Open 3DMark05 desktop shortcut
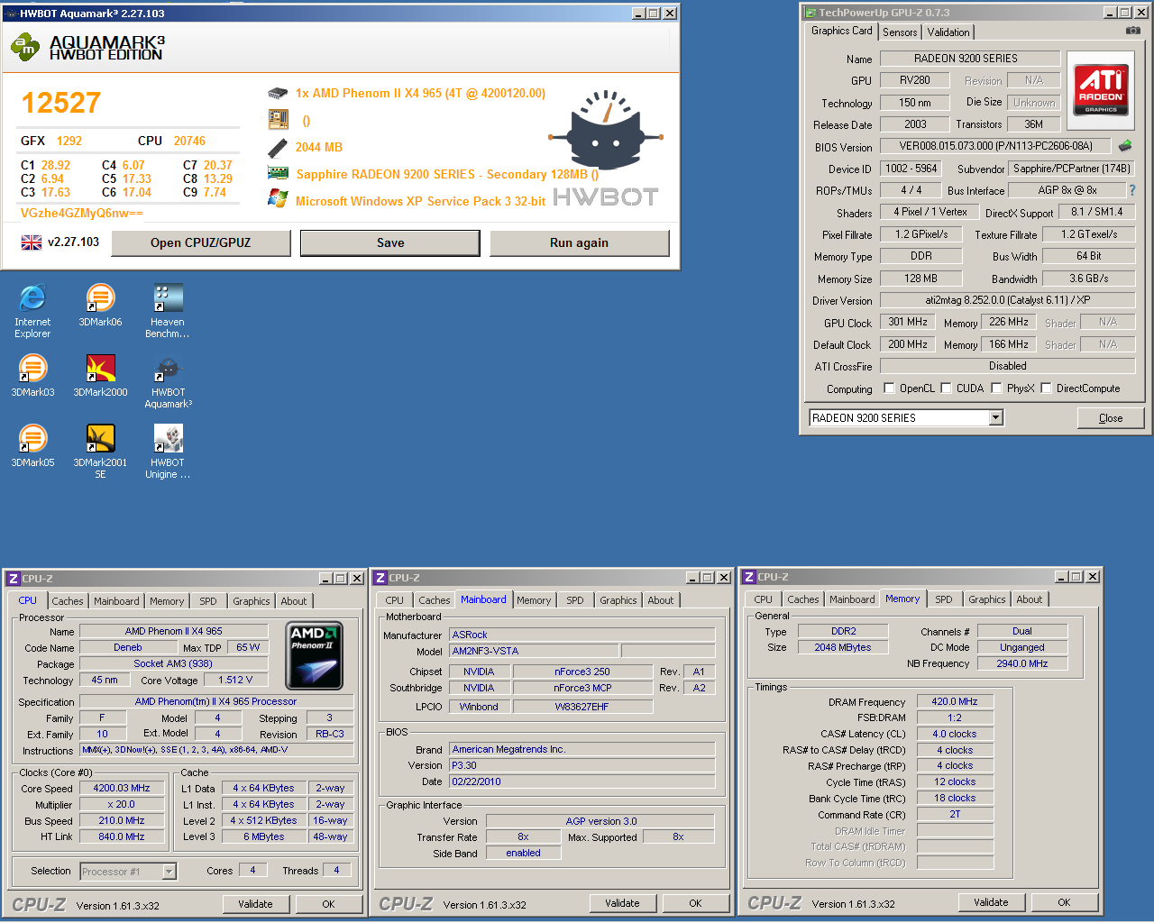 [x=32, y=445]
